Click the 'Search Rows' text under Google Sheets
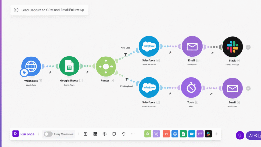 (69, 85)
